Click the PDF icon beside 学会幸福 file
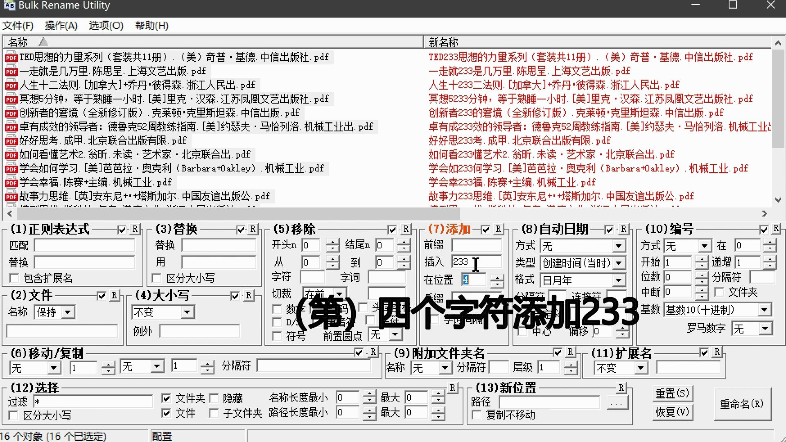The image size is (786, 442). [11, 182]
